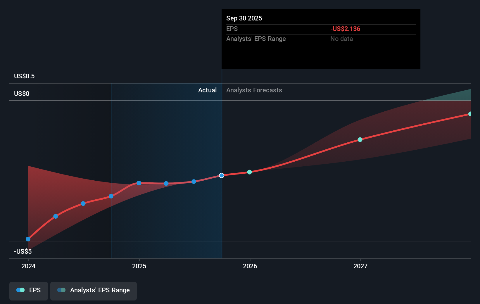Image resolution: width=480 pixels, height=304 pixels.
Task: Click the Analysts' EPS Range legend dot icon
Action: click(x=61, y=290)
